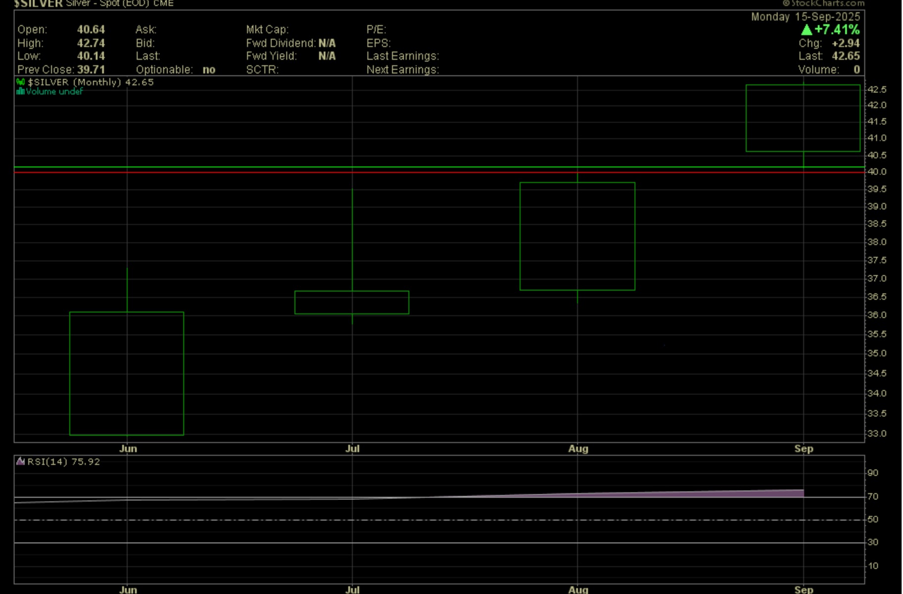Click the Last 42.65 value in header
The image size is (903, 594).
click(846, 56)
